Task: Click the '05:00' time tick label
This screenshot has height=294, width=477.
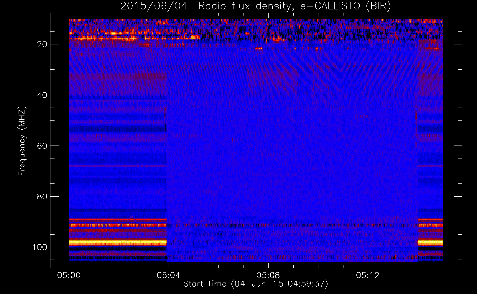Action: point(69,275)
